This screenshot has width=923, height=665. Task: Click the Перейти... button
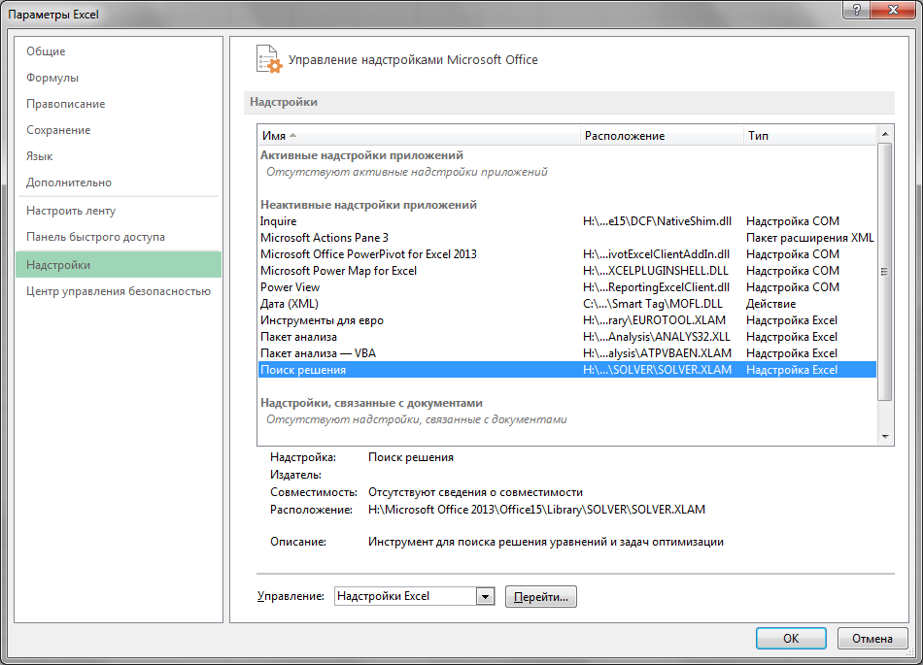coord(541,597)
